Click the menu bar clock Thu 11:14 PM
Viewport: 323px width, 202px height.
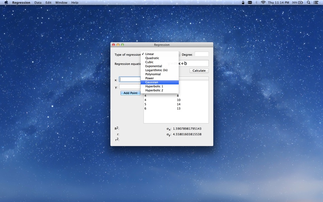[278, 2]
